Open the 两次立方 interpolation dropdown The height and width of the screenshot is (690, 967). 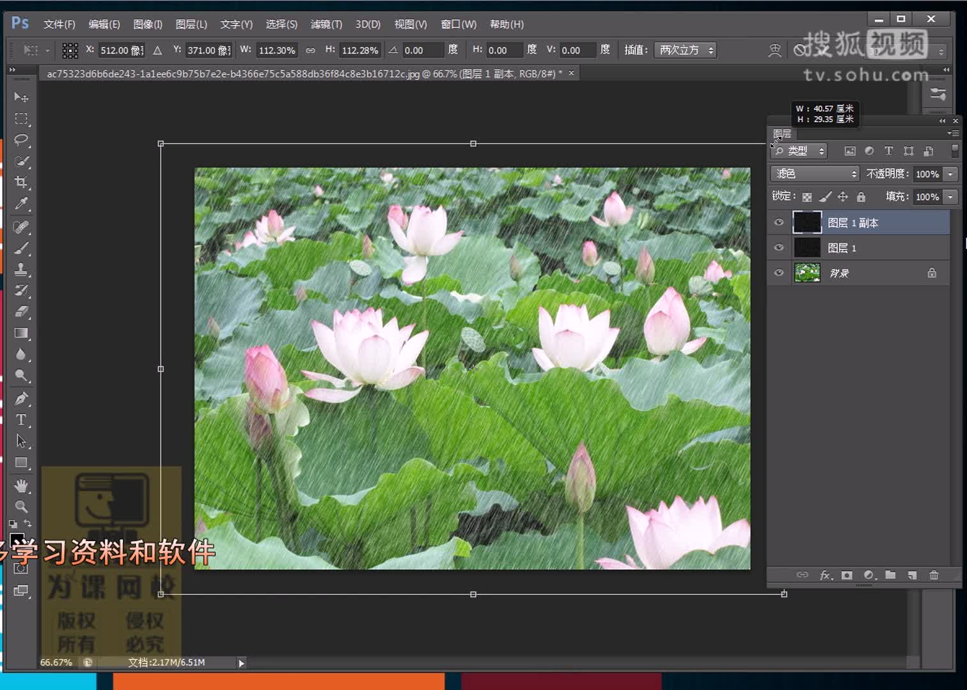pyautogui.click(x=685, y=50)
